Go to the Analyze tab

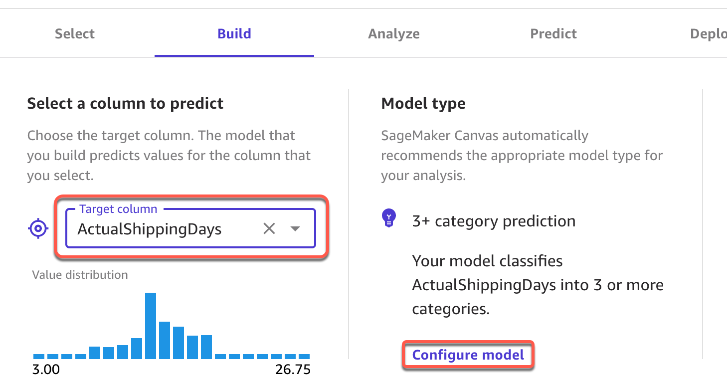tap(394, 34)
